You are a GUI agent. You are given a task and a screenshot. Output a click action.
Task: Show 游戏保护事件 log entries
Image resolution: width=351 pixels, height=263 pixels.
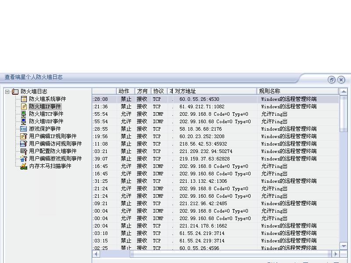click(45, 129)
